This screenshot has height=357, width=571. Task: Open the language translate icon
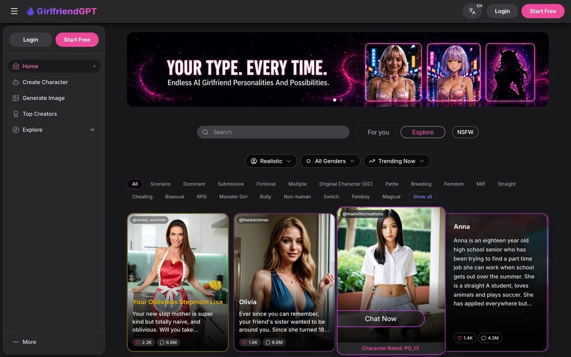472,11
